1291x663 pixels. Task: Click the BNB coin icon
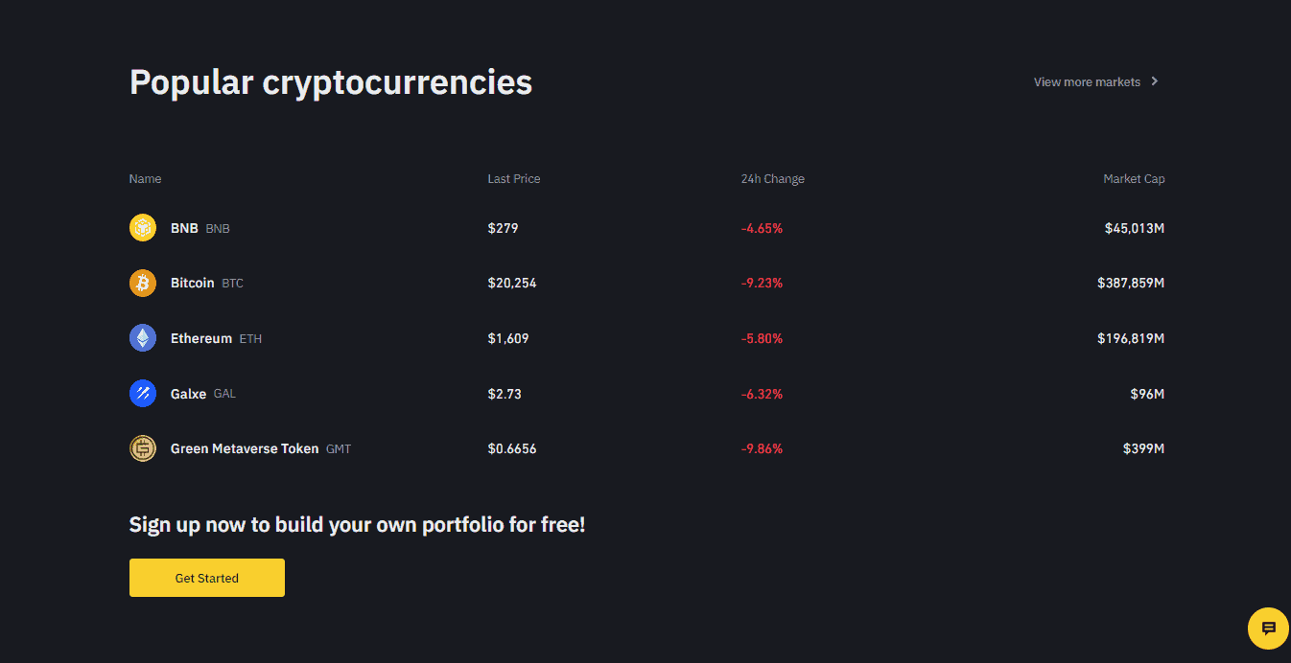point(143,228)
